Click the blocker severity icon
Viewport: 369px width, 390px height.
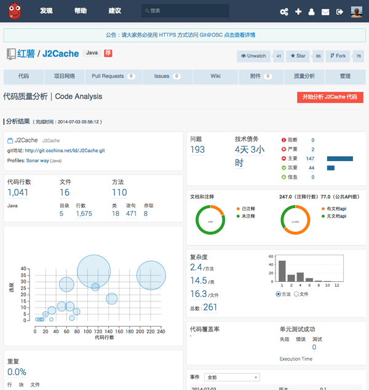284,140
